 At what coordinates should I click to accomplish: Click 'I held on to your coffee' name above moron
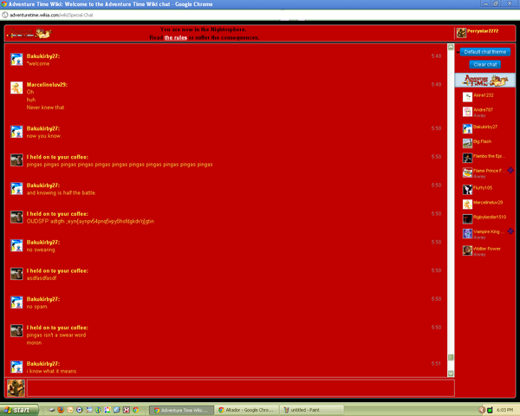click(x=57, y=328)
